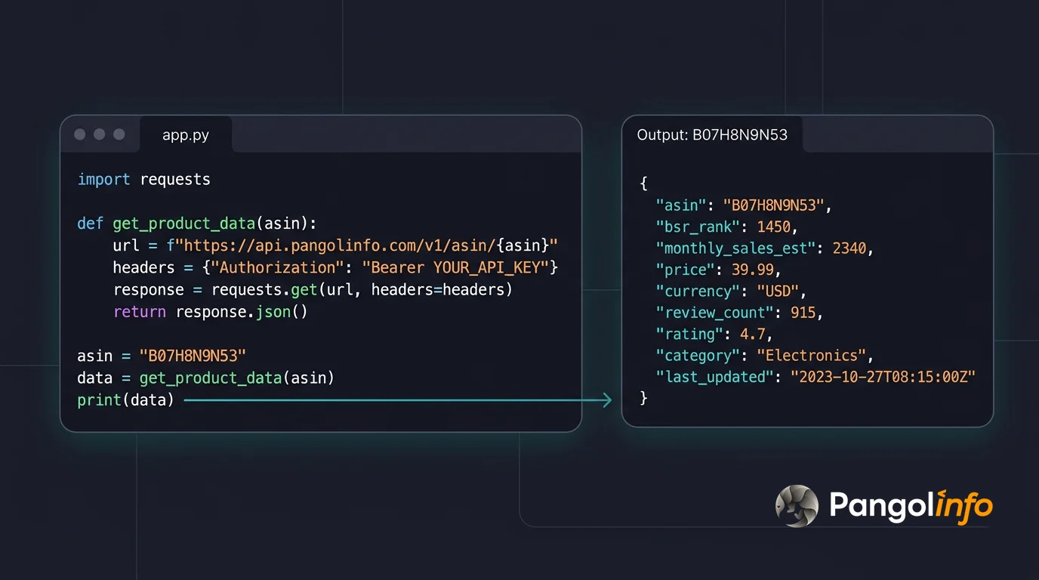Image resolution: width=1039 pixels, height=580 pixels.
Task: Click the "category" value "Electronics"
Action: pos(812,356)
